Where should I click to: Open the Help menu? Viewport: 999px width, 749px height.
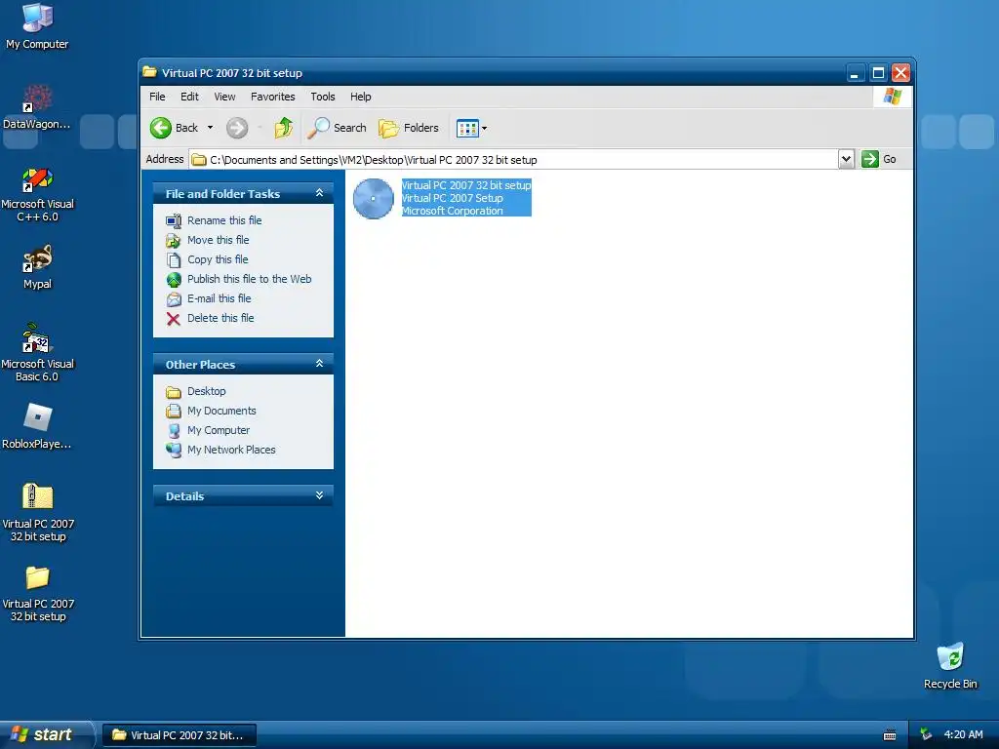point(361,97)
